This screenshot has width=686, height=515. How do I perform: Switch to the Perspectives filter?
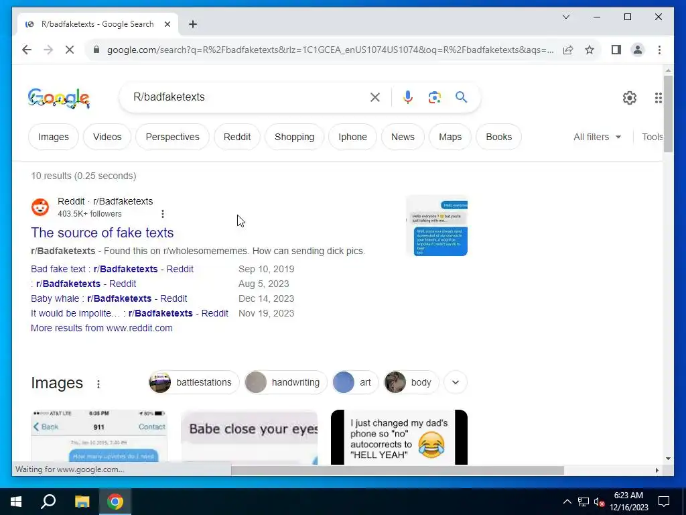point(172,137)
